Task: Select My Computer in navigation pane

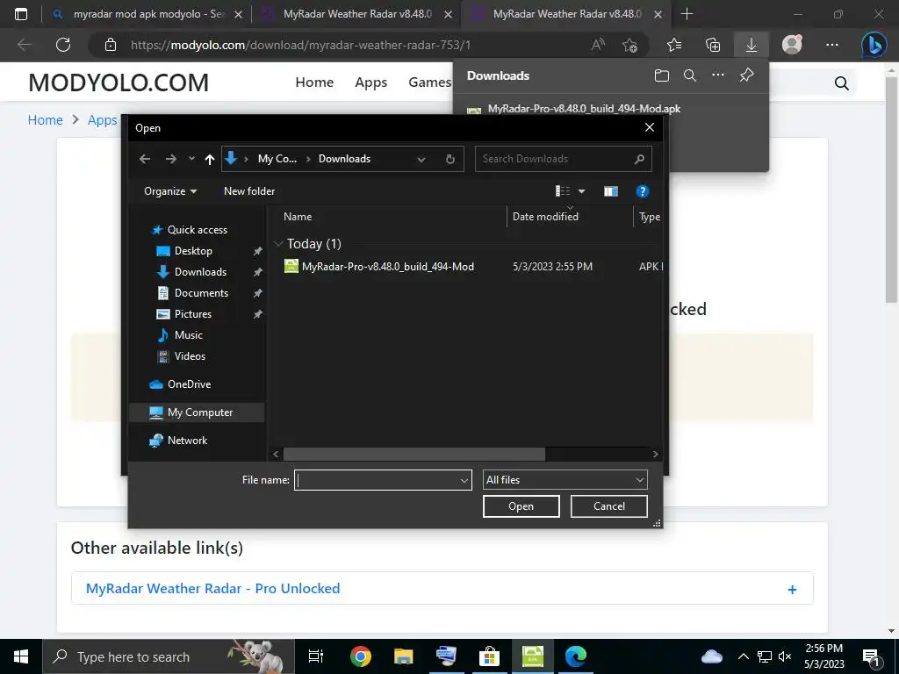Action: pos(197,412)
